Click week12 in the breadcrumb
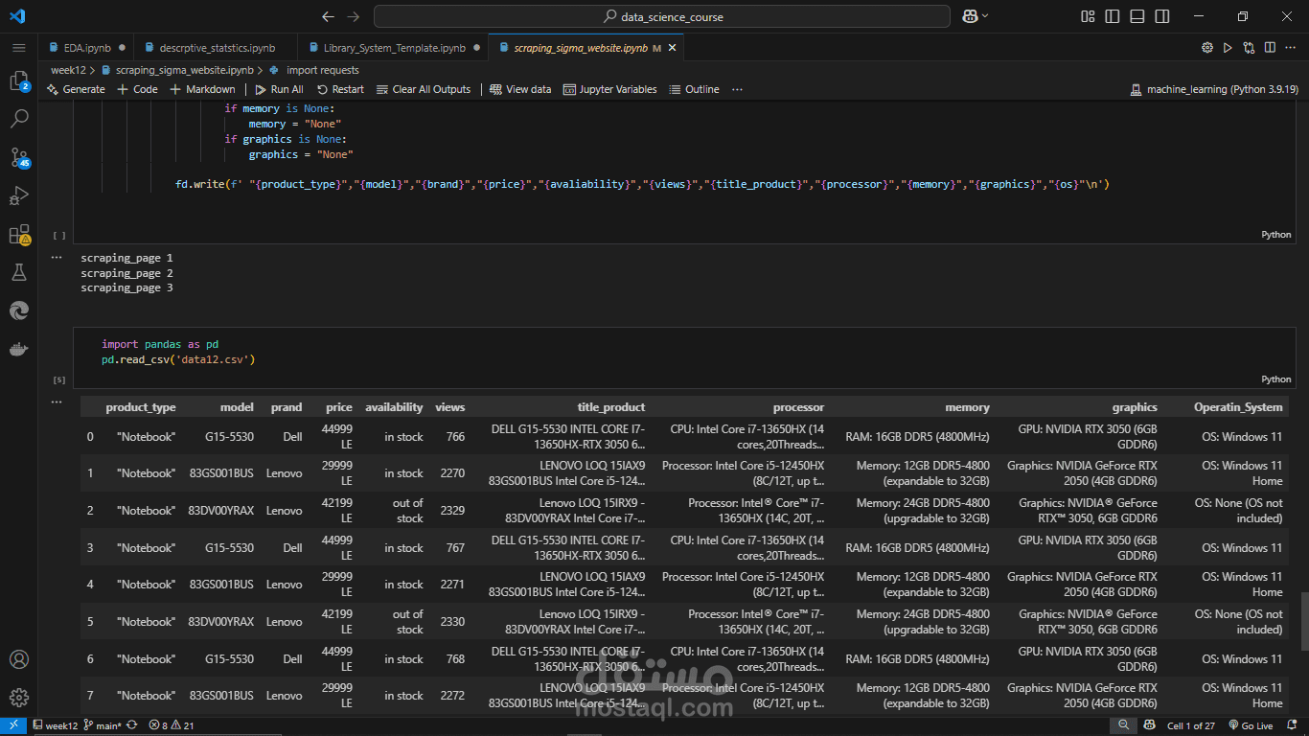 pos(68,70)
